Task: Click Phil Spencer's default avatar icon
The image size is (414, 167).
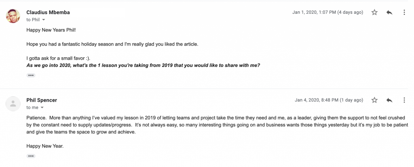Action: (x=13, y=104)
